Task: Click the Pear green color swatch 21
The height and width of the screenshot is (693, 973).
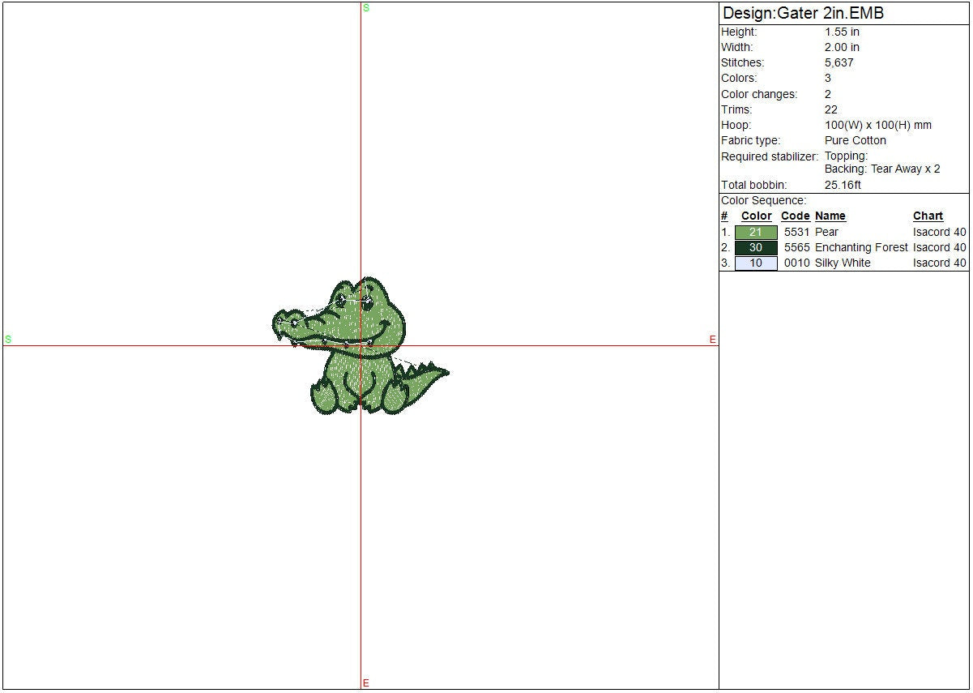Action: click(x=756, y=233)
